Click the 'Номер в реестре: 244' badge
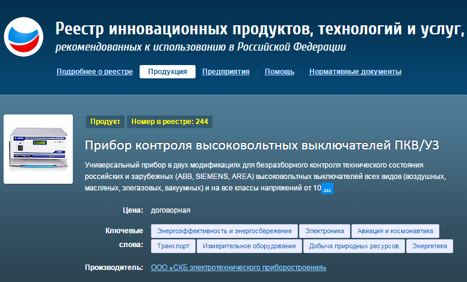Viewport: 467px width, 282px height. coord(170,122)
